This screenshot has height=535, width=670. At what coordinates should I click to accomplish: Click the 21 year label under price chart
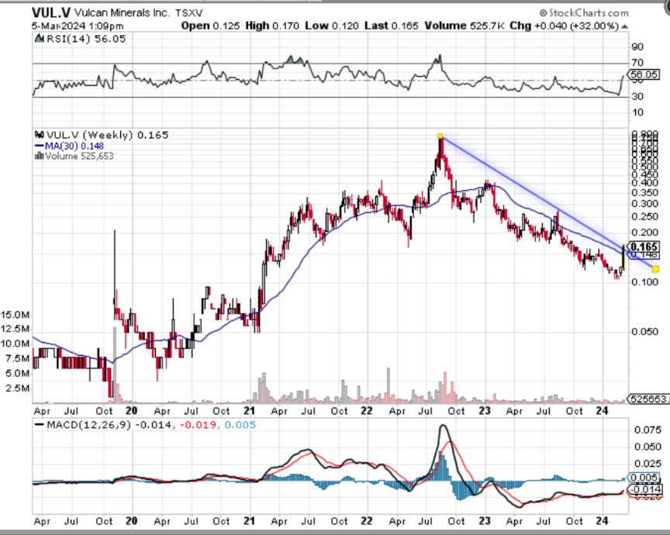click(x=249, y=411)
